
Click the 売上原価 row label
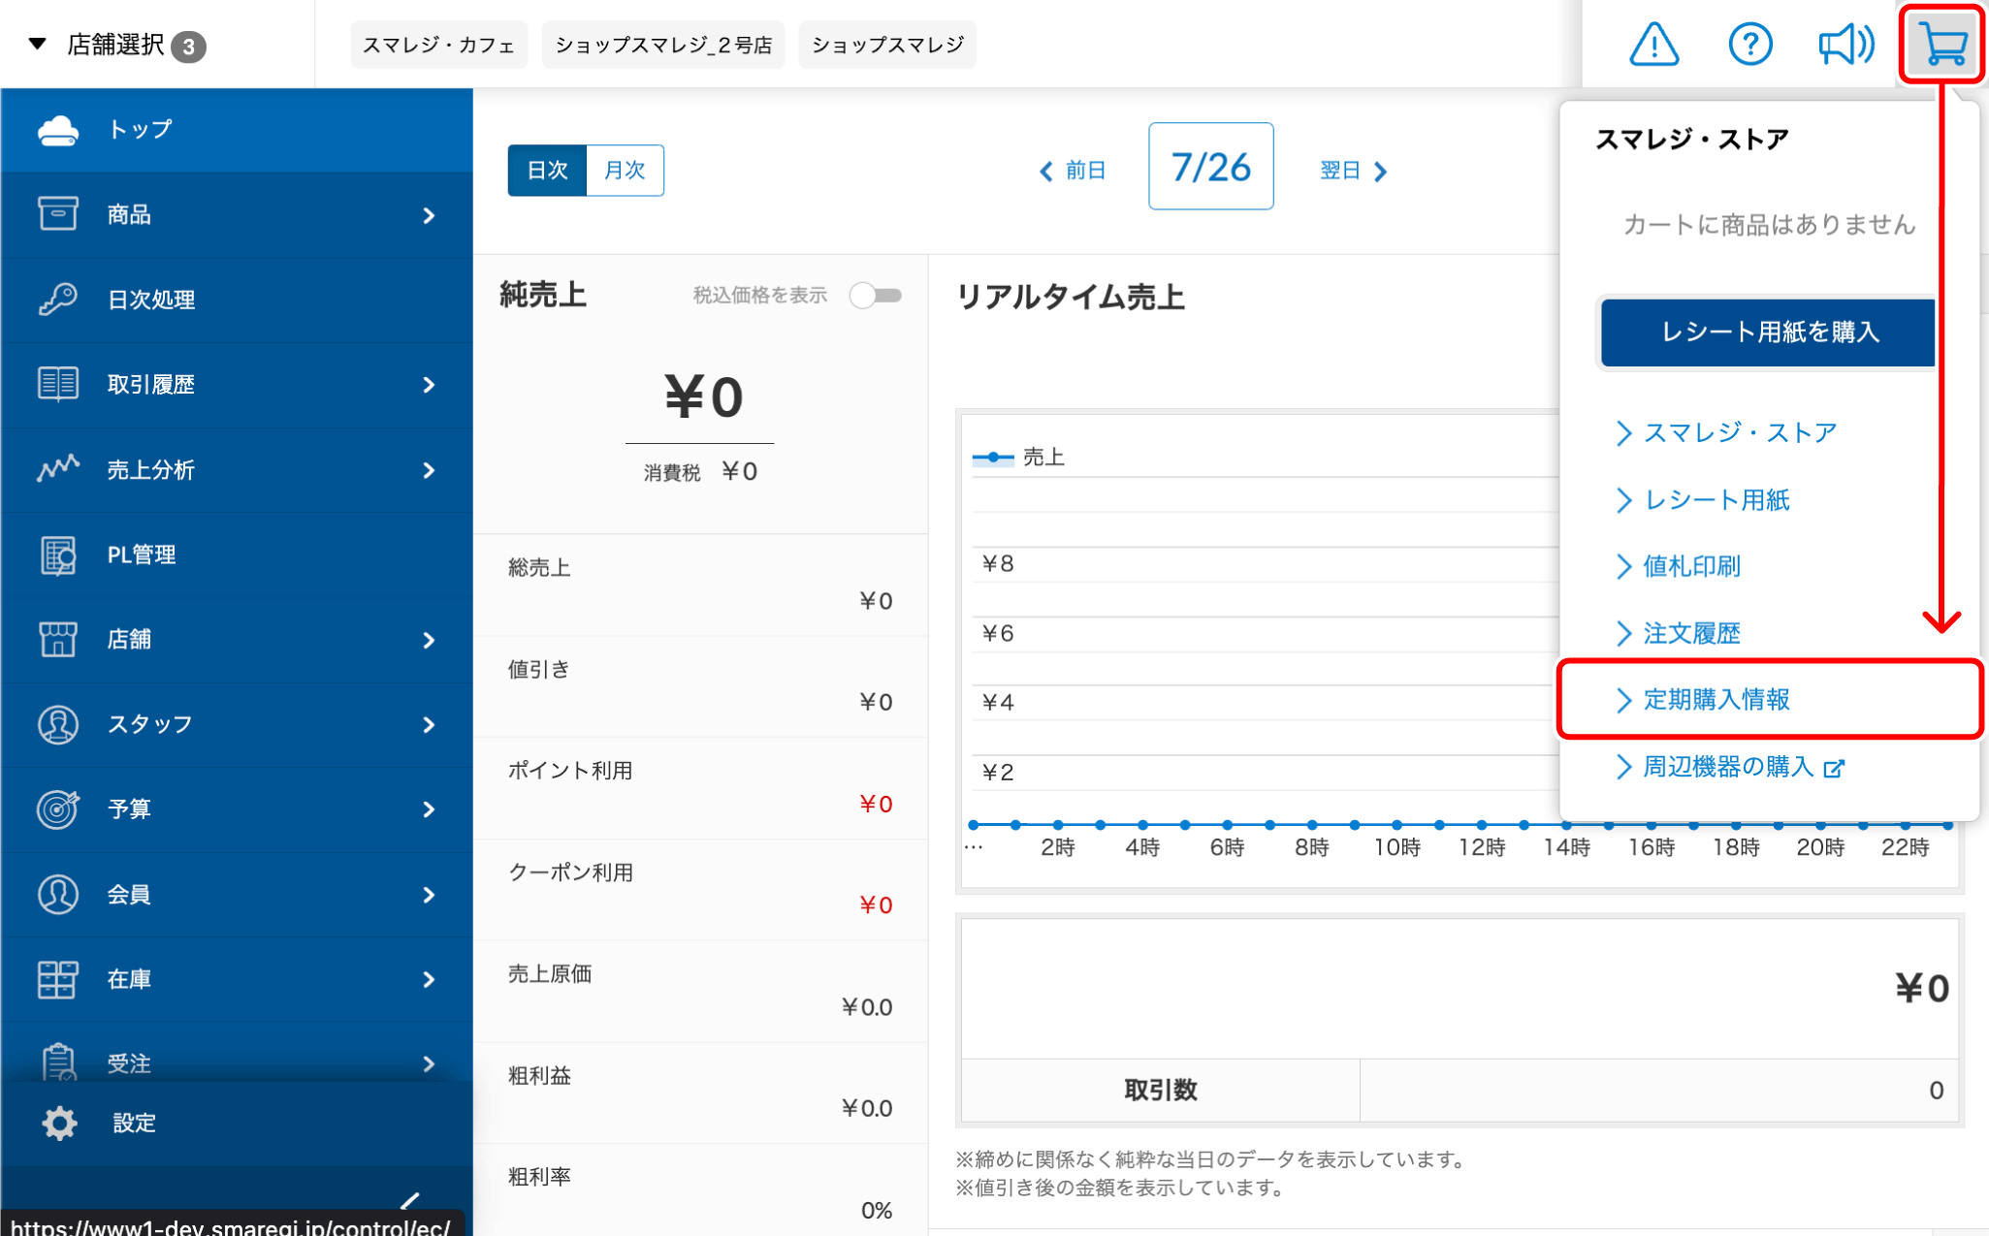[550, 974]
